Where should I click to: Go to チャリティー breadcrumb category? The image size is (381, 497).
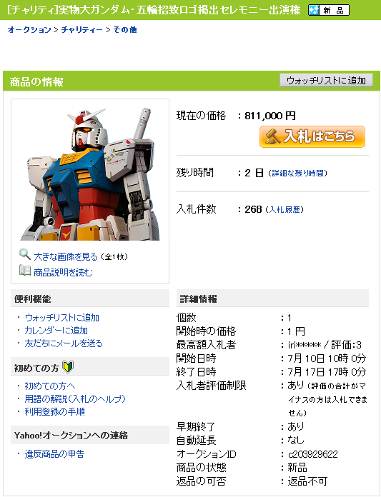82,30
